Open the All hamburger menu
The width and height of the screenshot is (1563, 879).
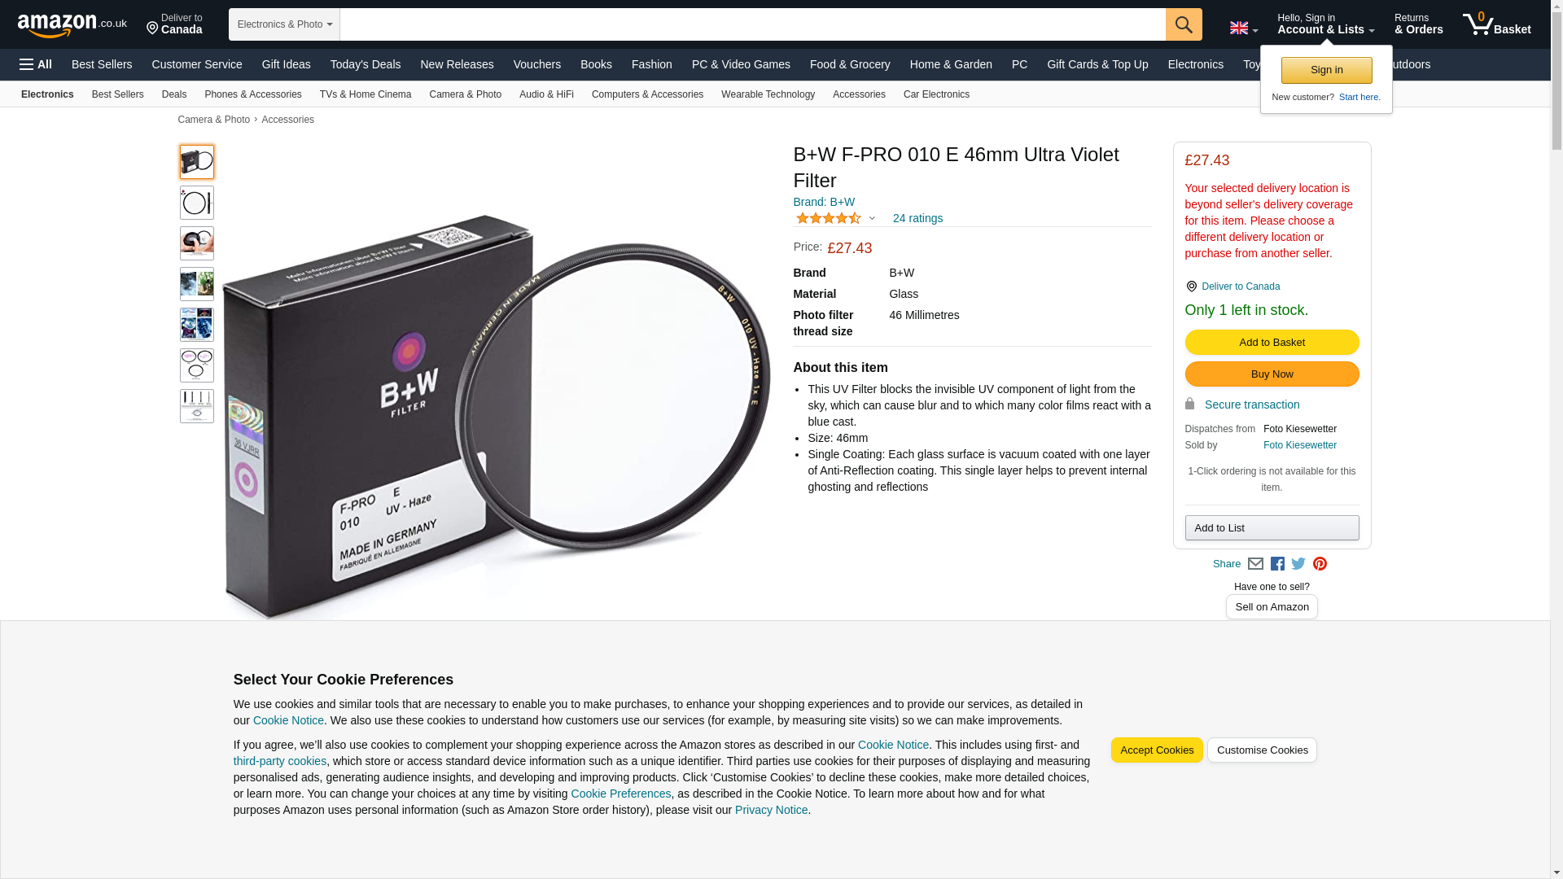(x=36, y=64)
